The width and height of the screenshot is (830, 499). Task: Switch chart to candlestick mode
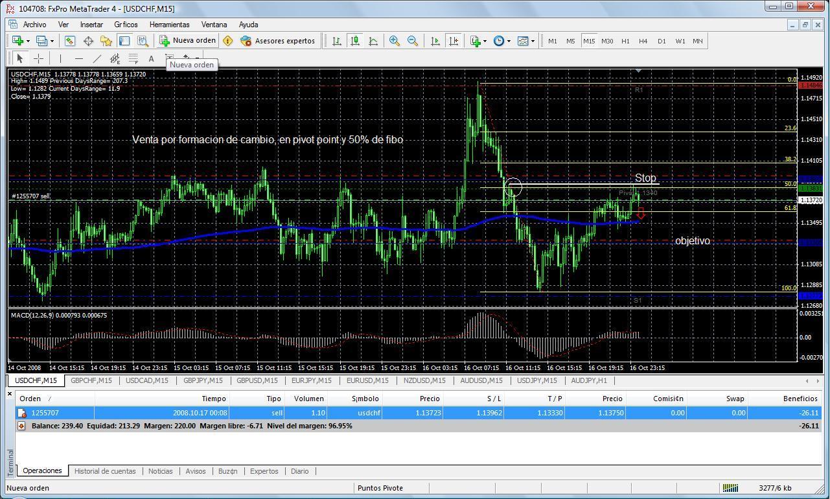[x=355, y=41]
